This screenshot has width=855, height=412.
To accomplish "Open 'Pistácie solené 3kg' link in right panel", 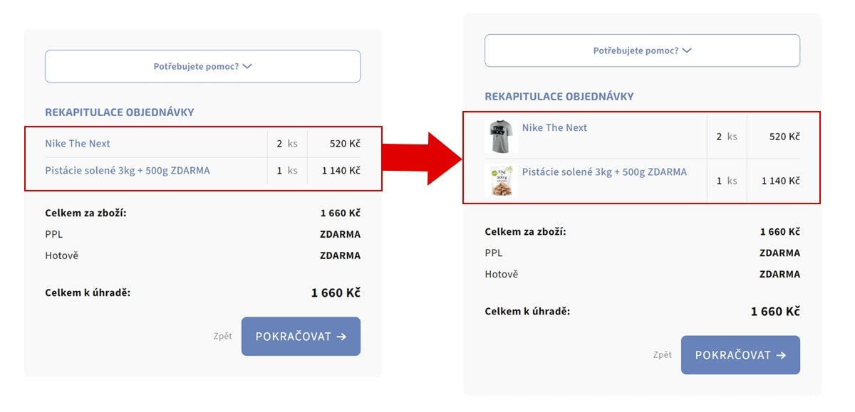I will click(604, 172).
